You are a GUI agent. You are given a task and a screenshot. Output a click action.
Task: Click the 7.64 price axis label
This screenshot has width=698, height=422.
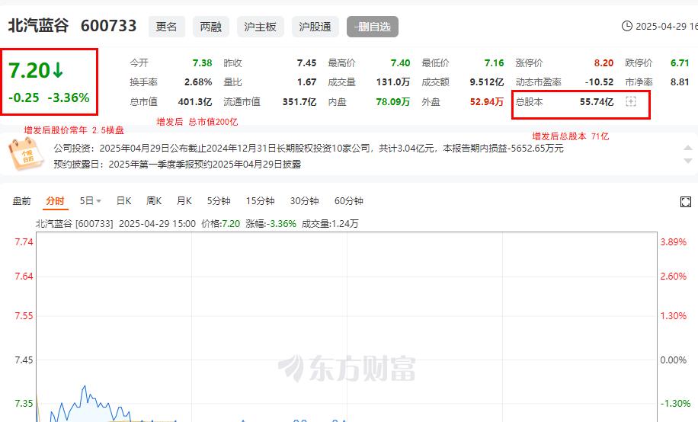[x=24, y=277]
